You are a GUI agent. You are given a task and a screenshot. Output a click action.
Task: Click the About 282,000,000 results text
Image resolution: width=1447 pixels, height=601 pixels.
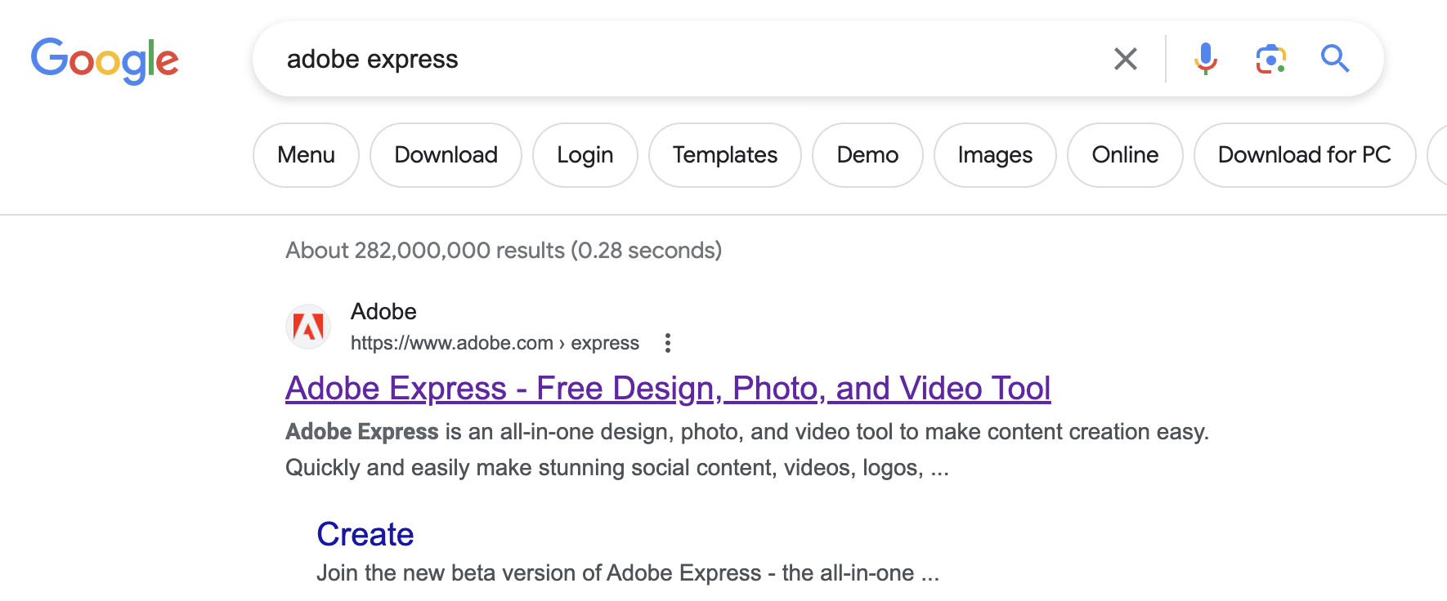point(504,250)
